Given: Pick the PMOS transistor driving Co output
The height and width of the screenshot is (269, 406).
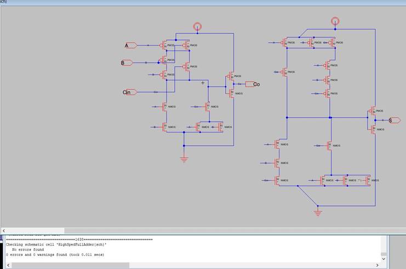Looking at the screenshot, I should [x=232, y=77].
